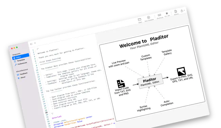Click the Ext. URL toolbar icon

167,13
